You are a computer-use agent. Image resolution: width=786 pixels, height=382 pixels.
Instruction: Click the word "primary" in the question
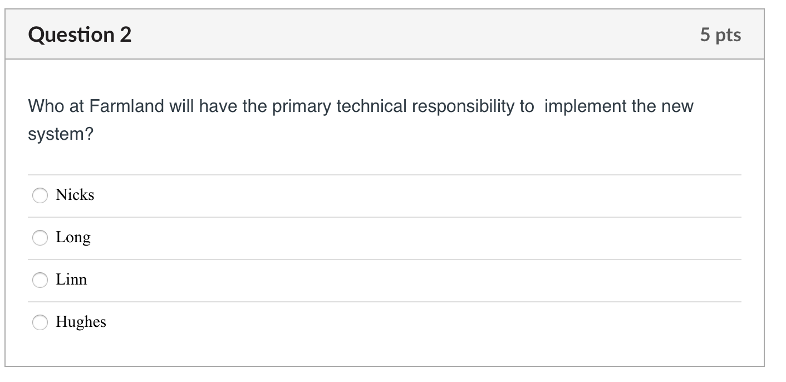click(302, 106)
